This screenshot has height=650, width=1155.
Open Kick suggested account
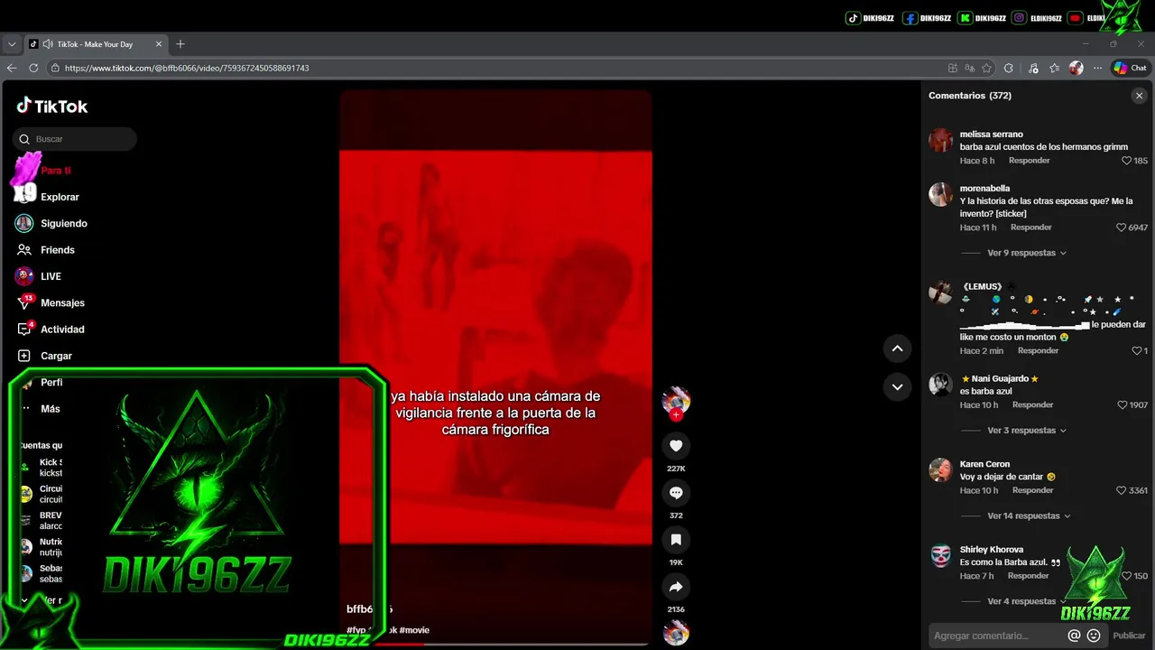pyautogui.click(x=41, y=468)
